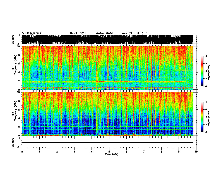Viewport: 221px width, 170px height.
Task: Click the ch.1 frequency tick label '8'
Action: (20, 55)
